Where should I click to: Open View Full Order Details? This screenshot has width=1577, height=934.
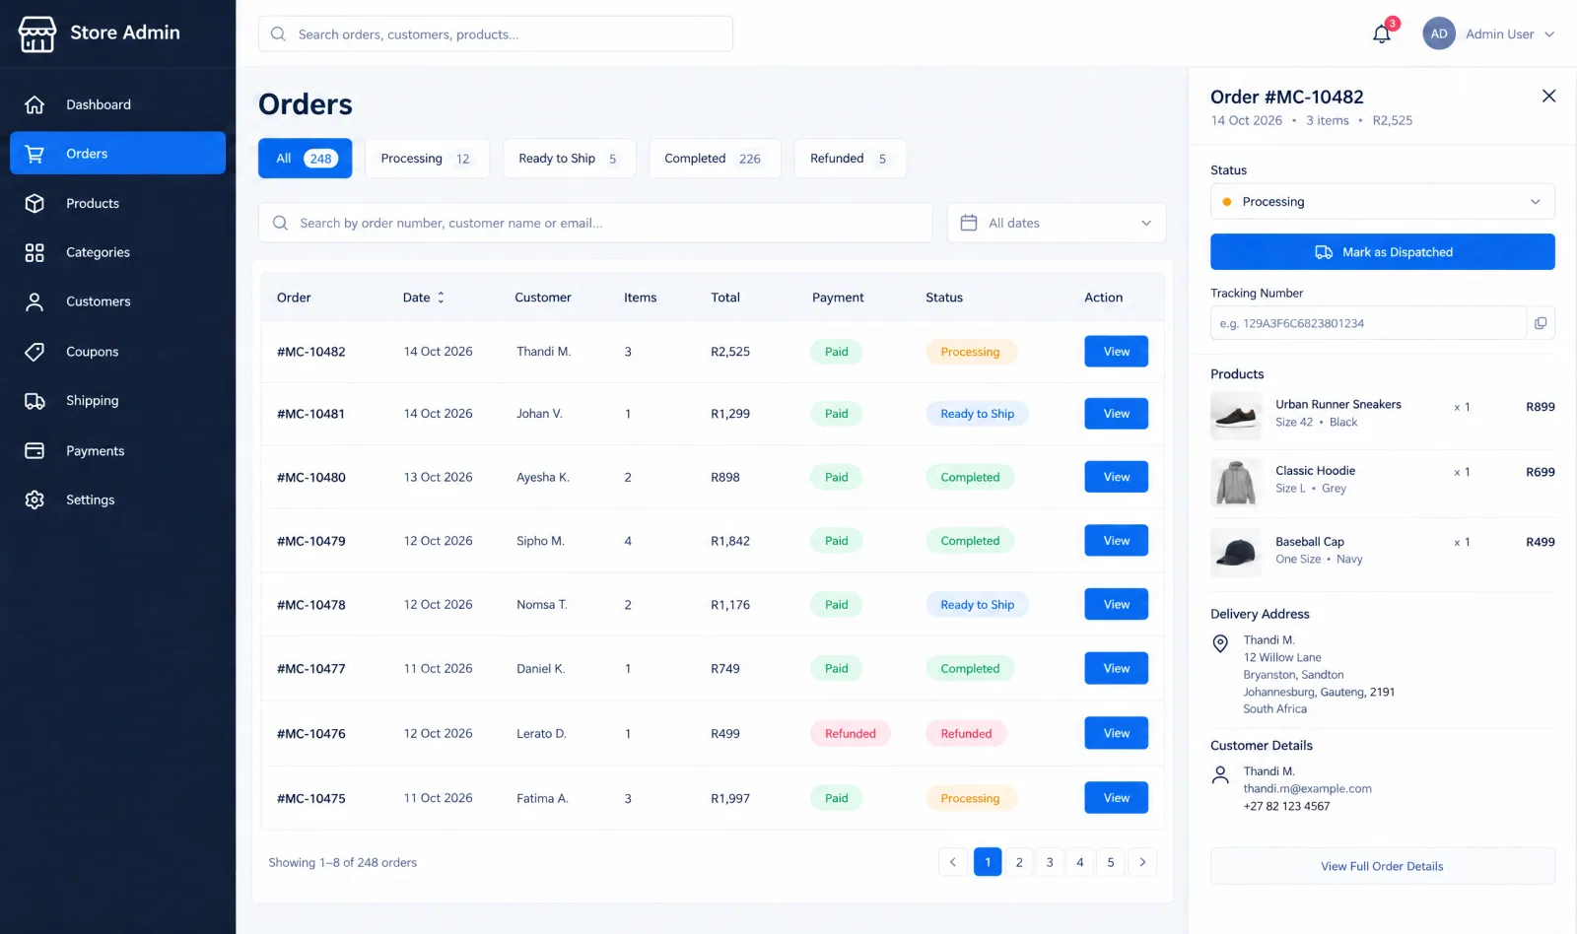click(1383, 866)
